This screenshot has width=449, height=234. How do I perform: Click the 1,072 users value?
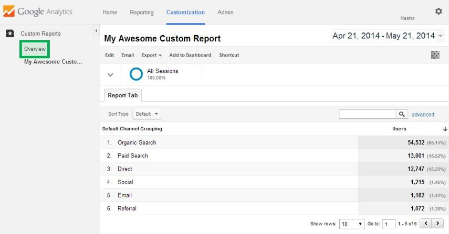(x=417, y=208)
